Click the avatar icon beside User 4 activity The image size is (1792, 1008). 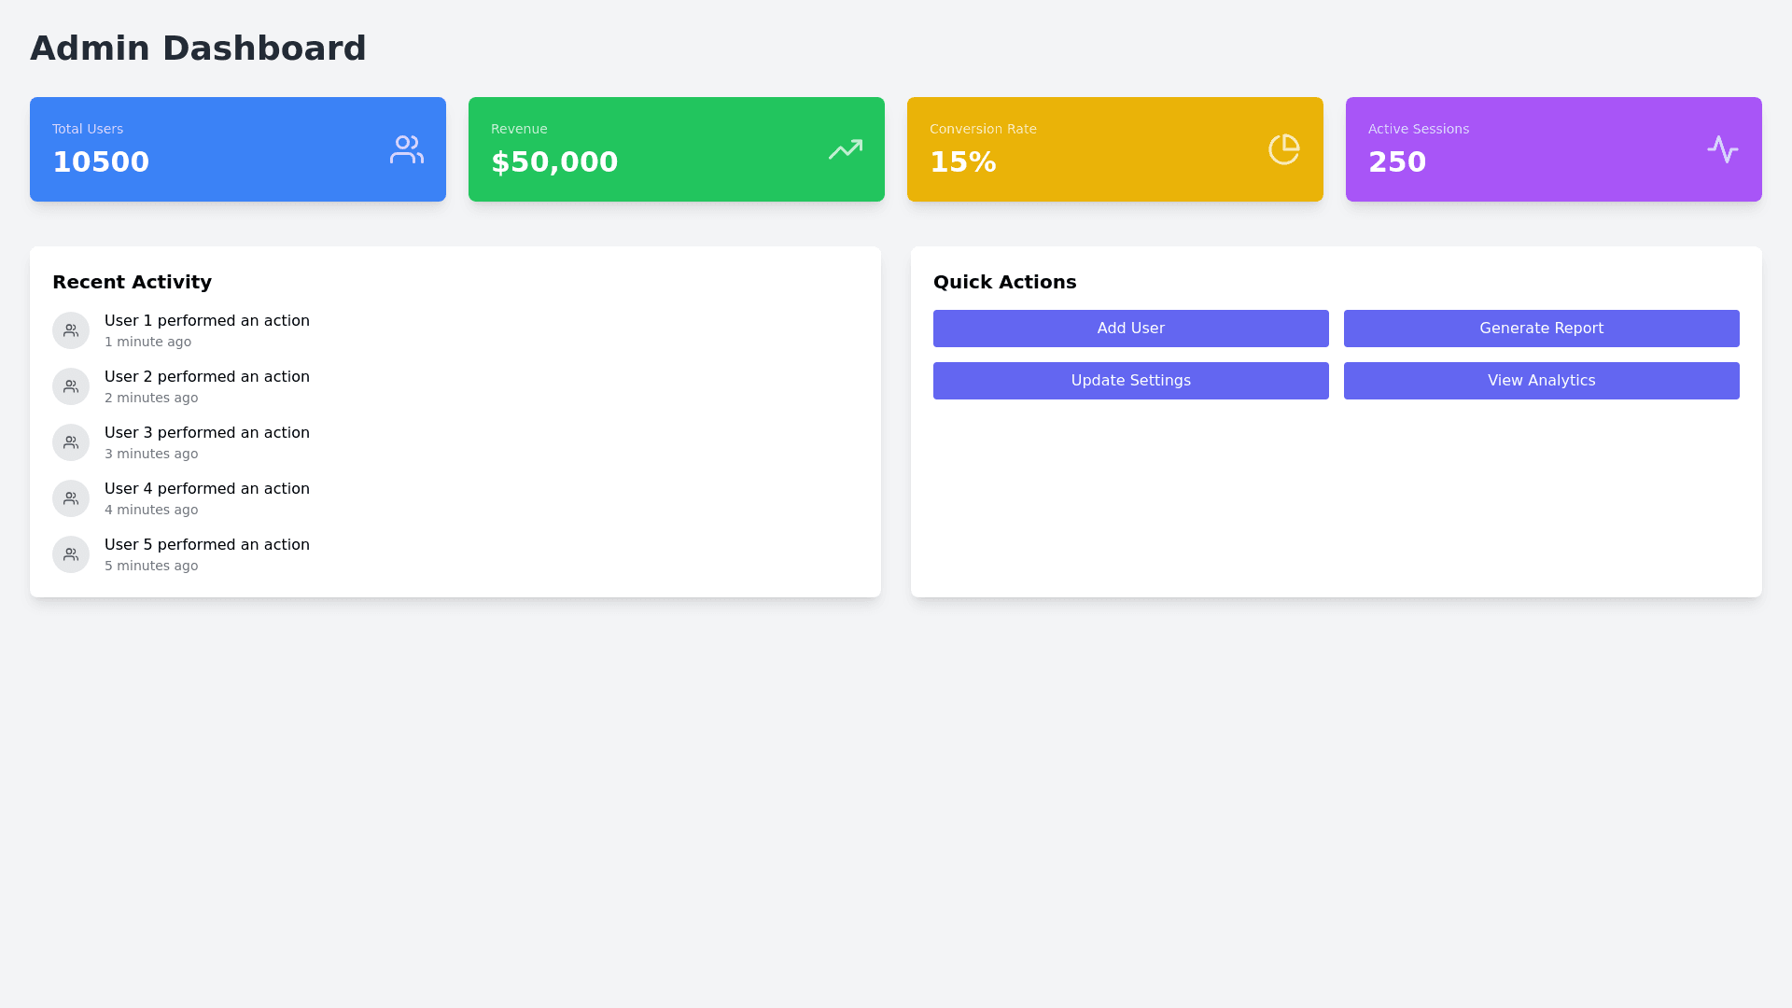(71, 498)
